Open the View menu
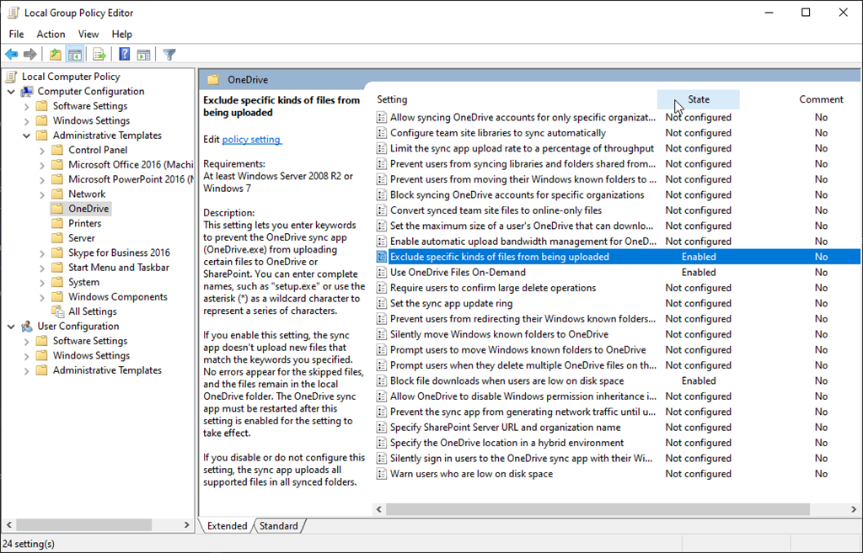The width and height of the screenshot is (863, 553). [88, 35]
